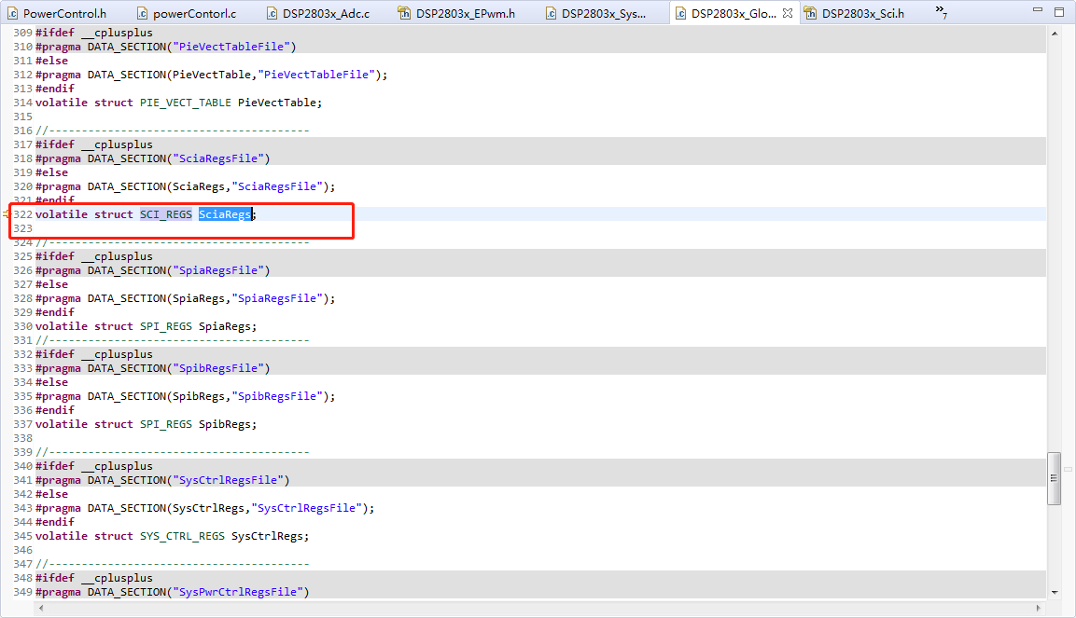Click the header file icon on PowerControl.h tab

click(14, 13)
